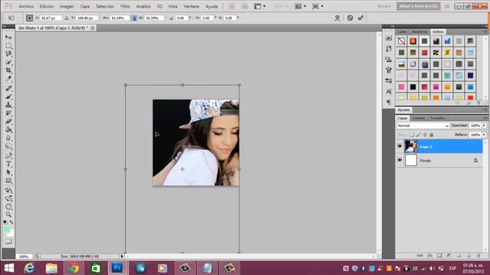Close the Sin título-1 document tab
The image size is (490, 275).
point(93,27)
